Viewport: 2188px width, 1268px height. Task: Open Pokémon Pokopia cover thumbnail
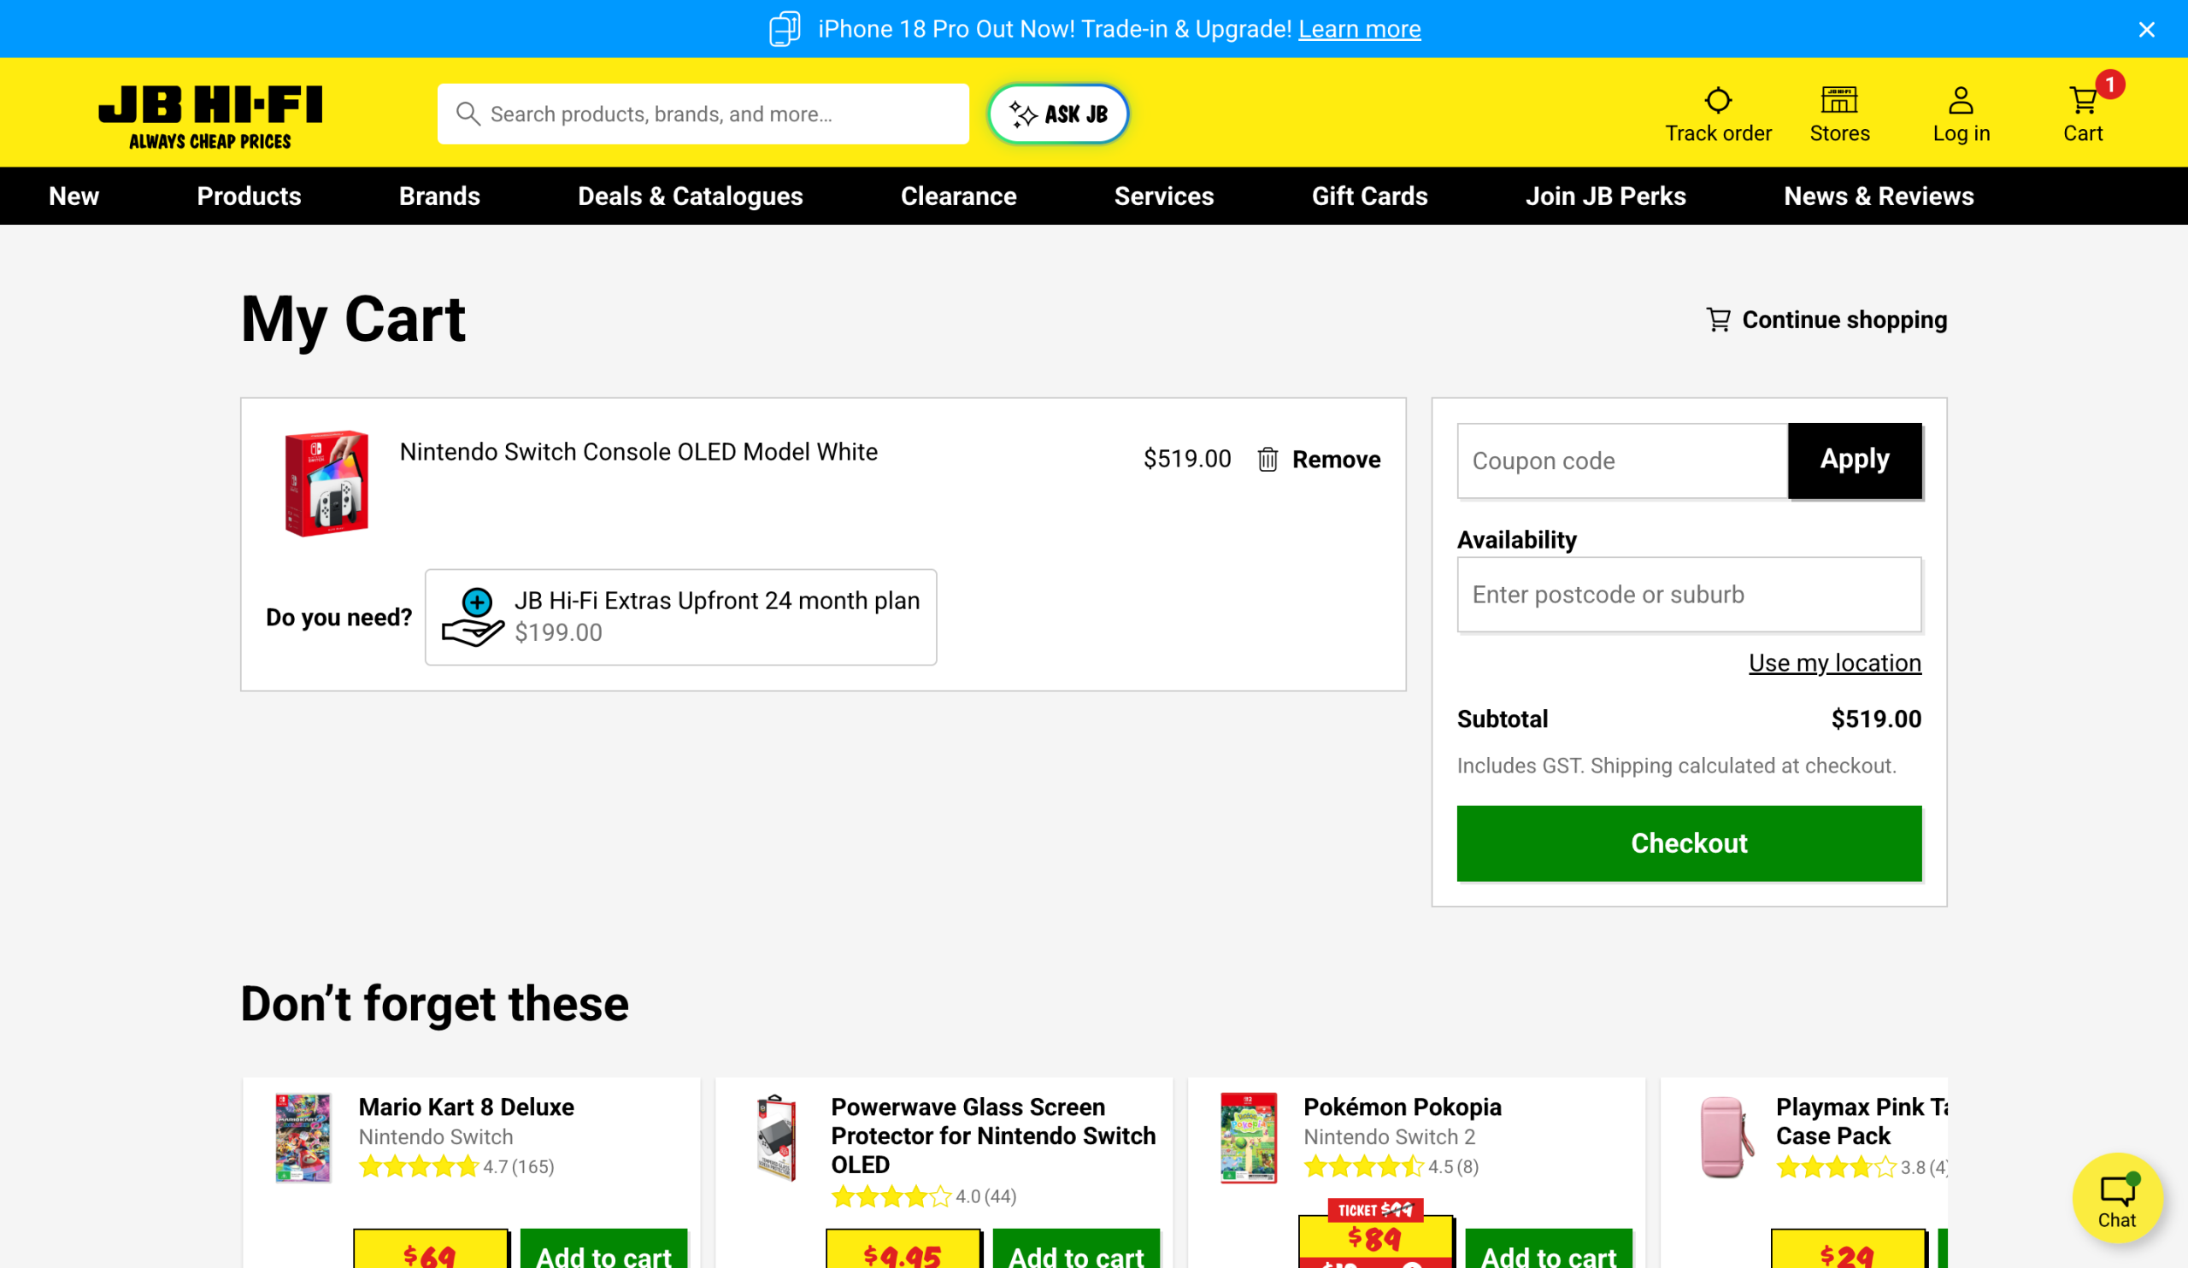click(x=1248, y=1137)
